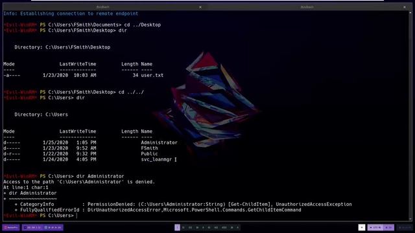The width and height of the screenshot is (415, 233).
Task: Switch to workspace III in the bar
Action: click(x=190, y=227)
